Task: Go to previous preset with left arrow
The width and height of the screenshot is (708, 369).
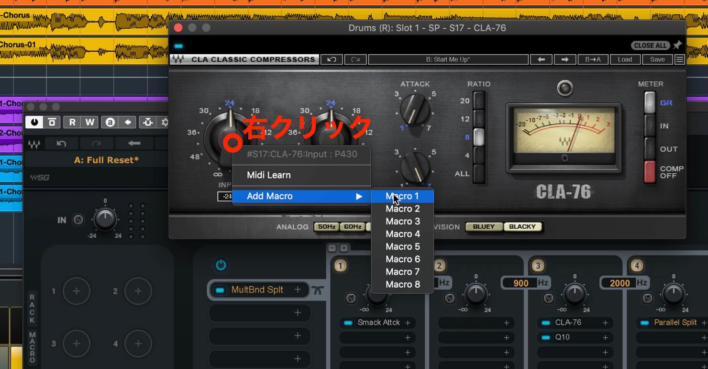Action: coord(541,59)
